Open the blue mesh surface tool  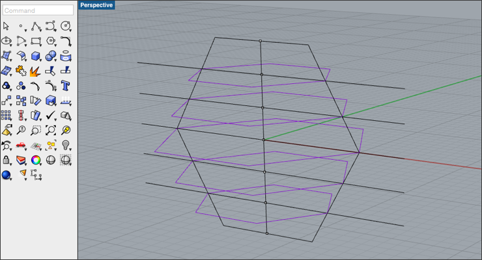click(6, 71)
